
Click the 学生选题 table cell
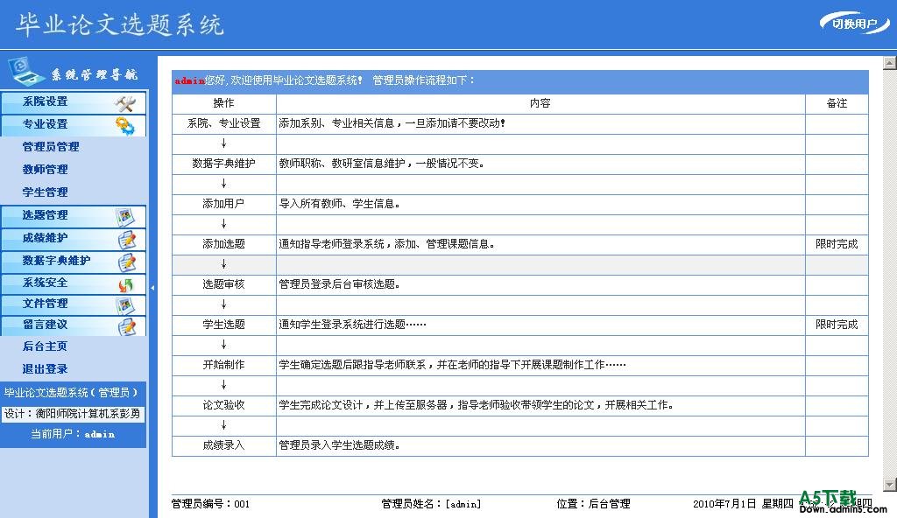pos(223,325)
